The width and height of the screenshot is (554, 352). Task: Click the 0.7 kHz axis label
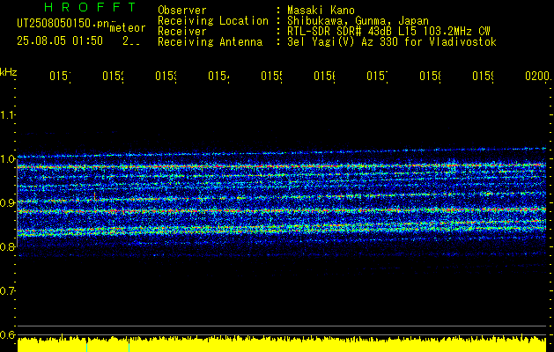point(7,291)
